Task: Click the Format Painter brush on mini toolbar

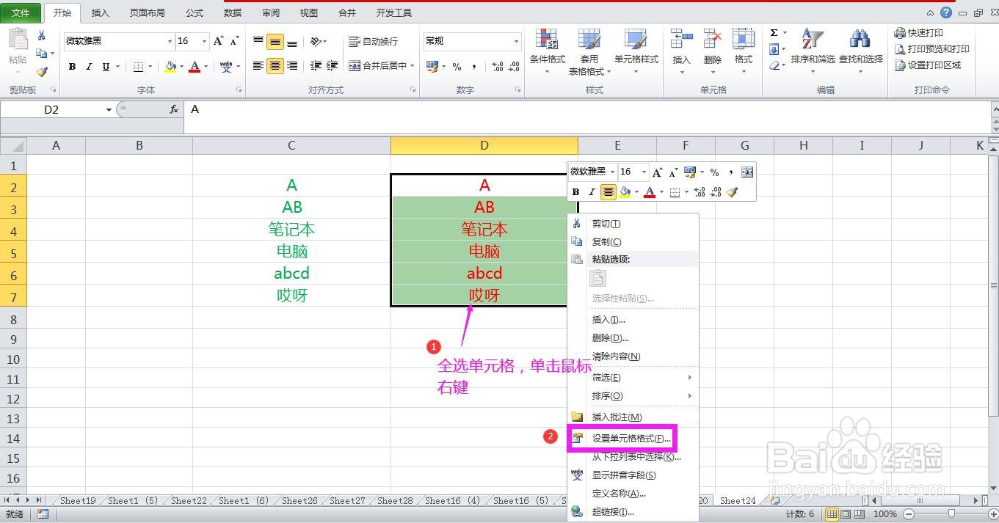Action: [732, 192]
